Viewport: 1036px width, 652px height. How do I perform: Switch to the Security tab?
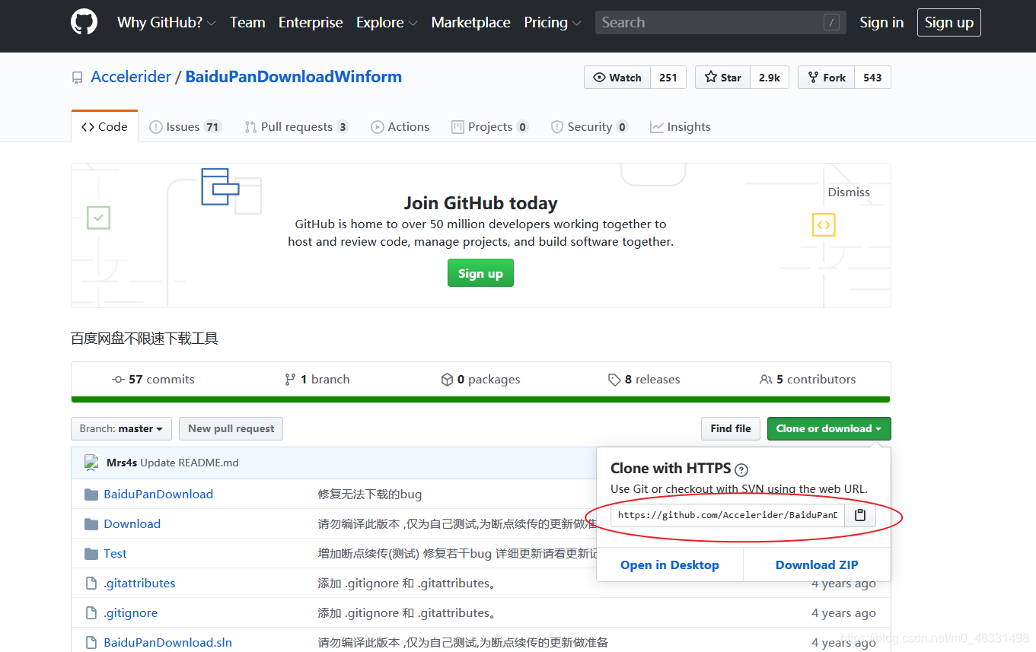coord(589,127)
